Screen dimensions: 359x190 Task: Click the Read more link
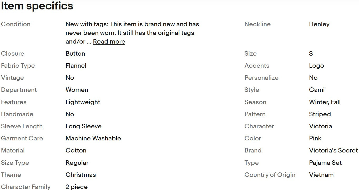tap(109, 41)
